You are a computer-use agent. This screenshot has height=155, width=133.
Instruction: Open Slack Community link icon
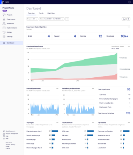[4, 131]
